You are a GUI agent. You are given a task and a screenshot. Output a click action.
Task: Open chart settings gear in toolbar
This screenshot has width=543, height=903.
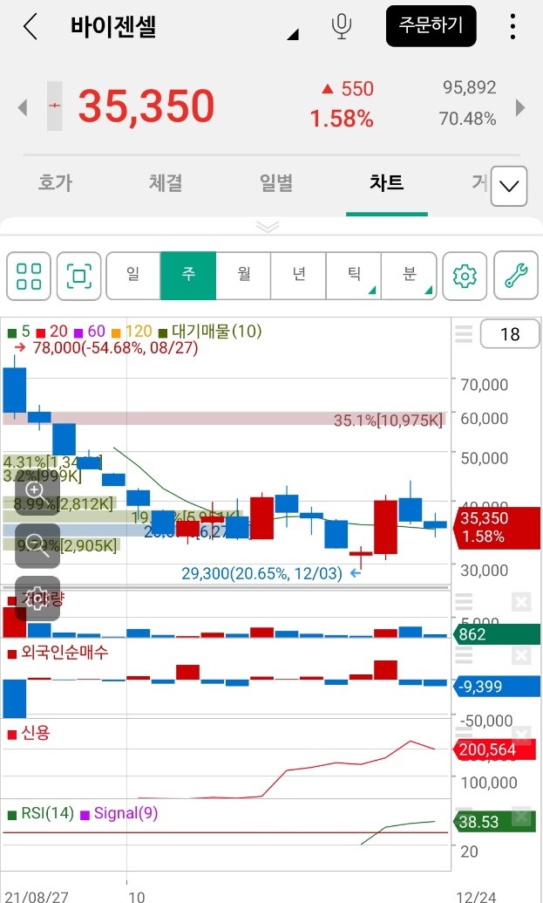[x=465, y=276]
